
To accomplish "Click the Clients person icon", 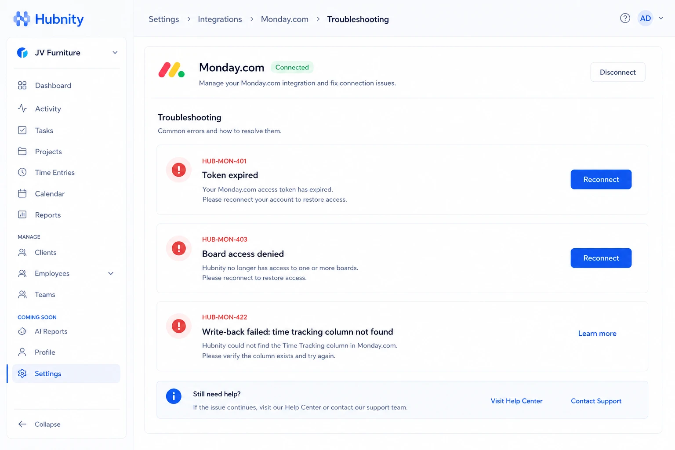I will [x=22, y=252].
